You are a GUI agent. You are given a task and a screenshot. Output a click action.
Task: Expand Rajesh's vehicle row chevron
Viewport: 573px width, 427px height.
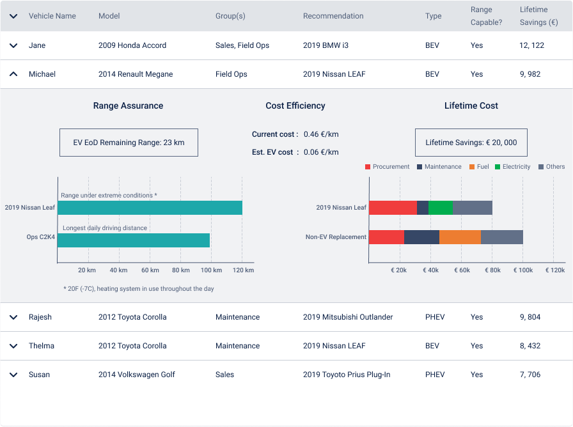pos(13,317)
